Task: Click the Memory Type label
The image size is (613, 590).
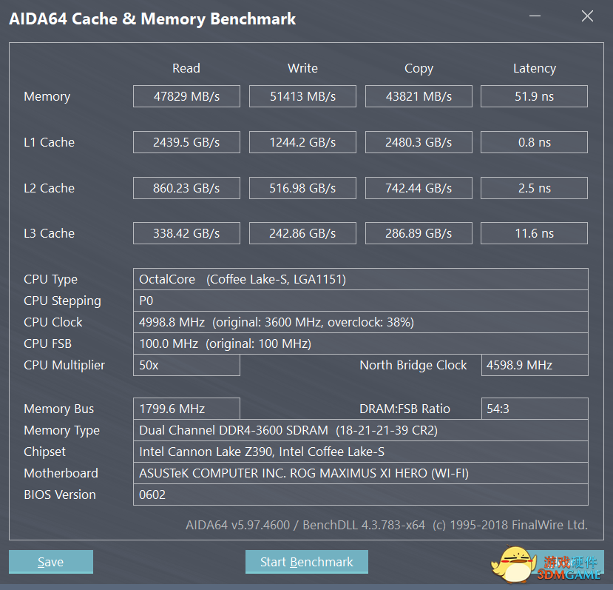Action: [x=61, y=431]
